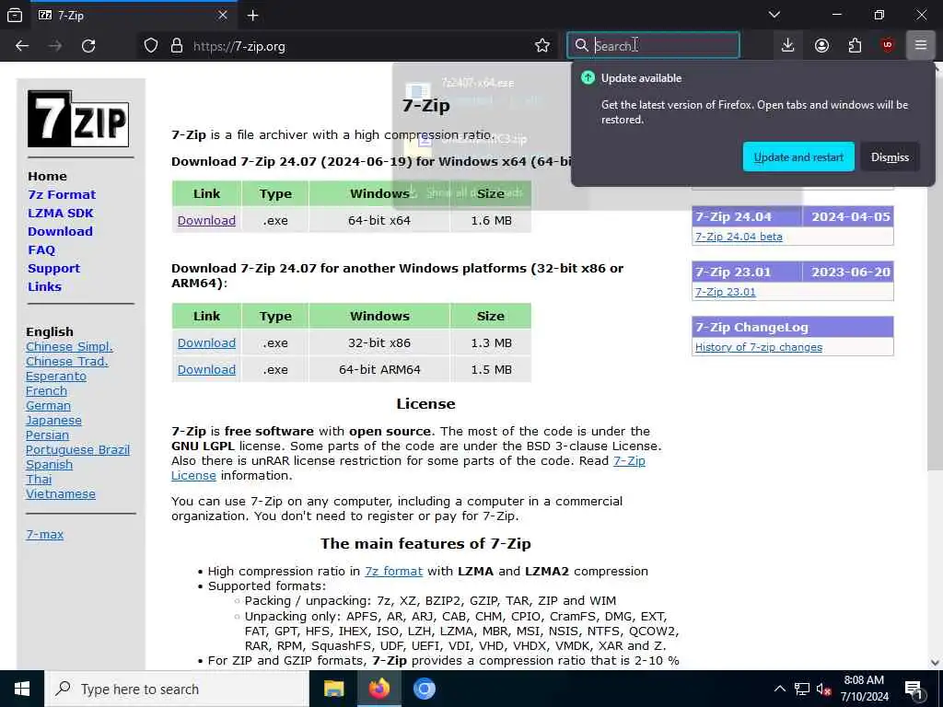Click the 7-Zip logo image
The width and height of the screenshot is (943, 707).
78,119
